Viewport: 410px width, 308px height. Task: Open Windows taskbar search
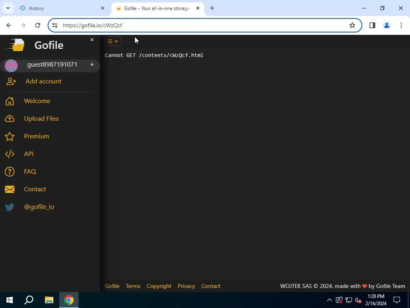(29, 300)
